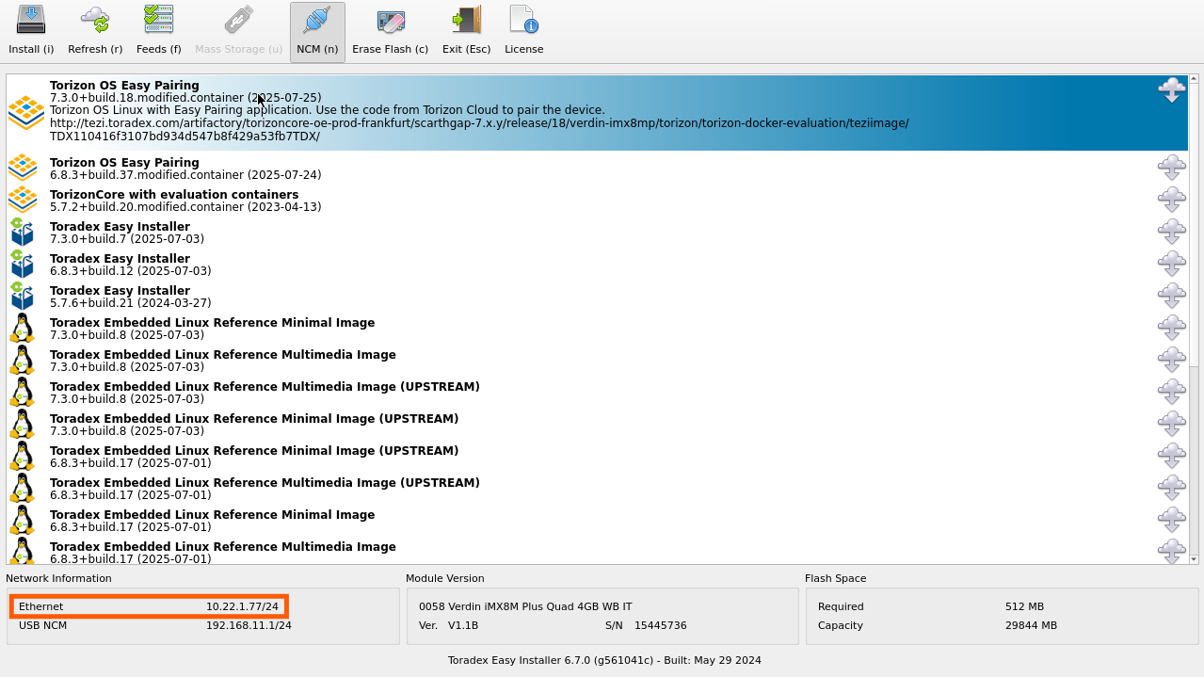This screenshot has width=1204, height=677.
Task: Select Reference Multimedia Image 7.3.0+build.8 entry
Action: [597, 361]
